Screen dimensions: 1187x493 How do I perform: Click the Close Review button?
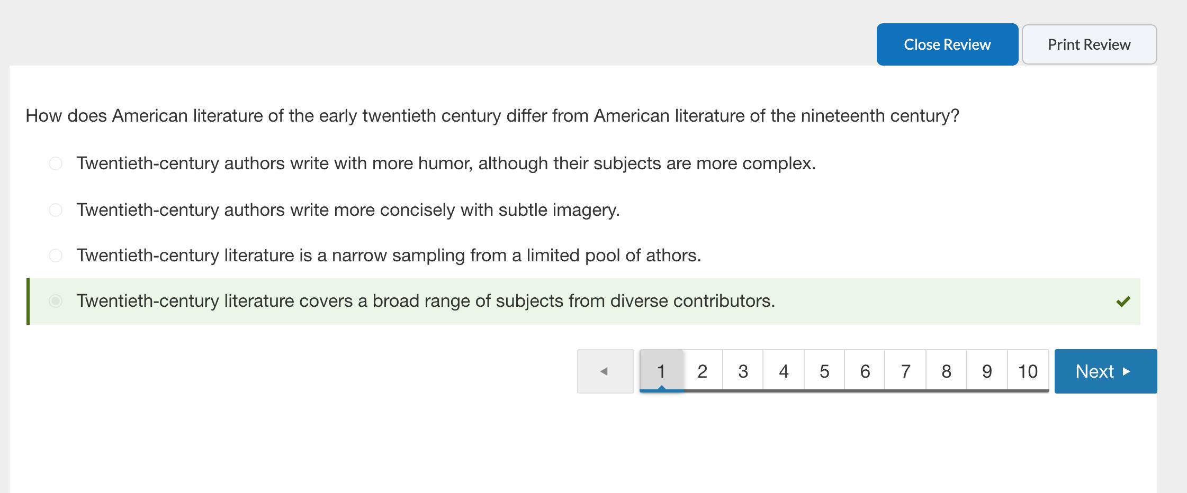pos(947,44)
